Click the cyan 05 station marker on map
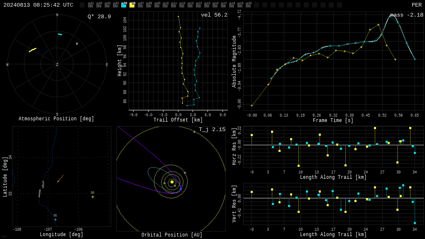Screen dimensions: 425x239 coord(55,219)
